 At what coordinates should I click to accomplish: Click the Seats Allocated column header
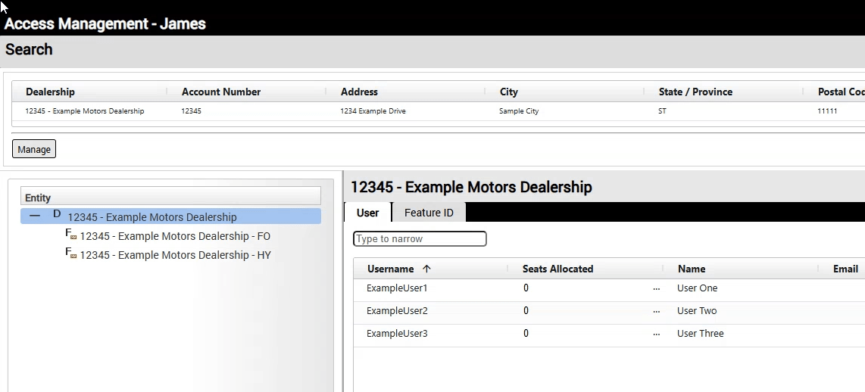[x=557, y=269]
